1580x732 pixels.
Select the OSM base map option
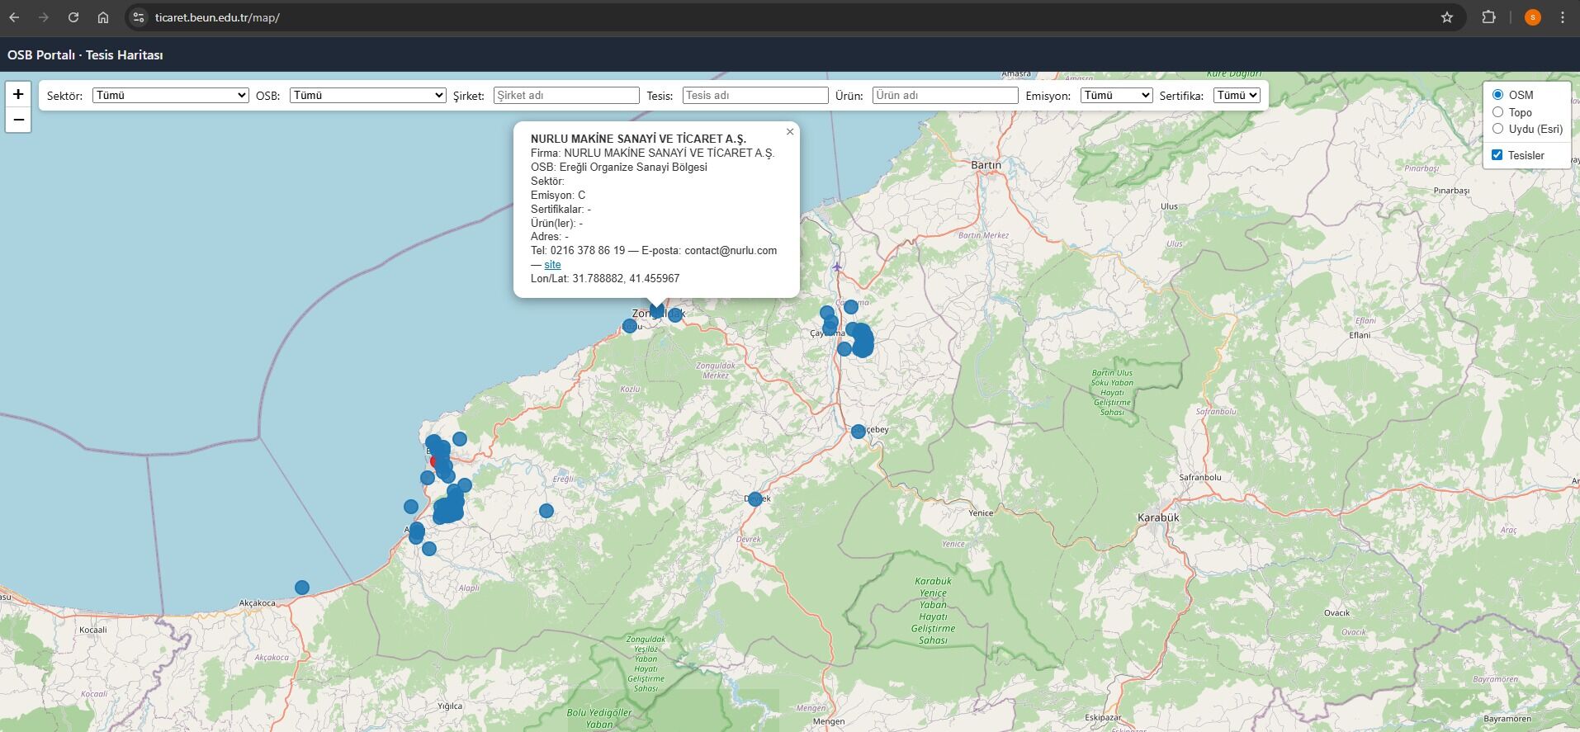[x=1497, y=95]
